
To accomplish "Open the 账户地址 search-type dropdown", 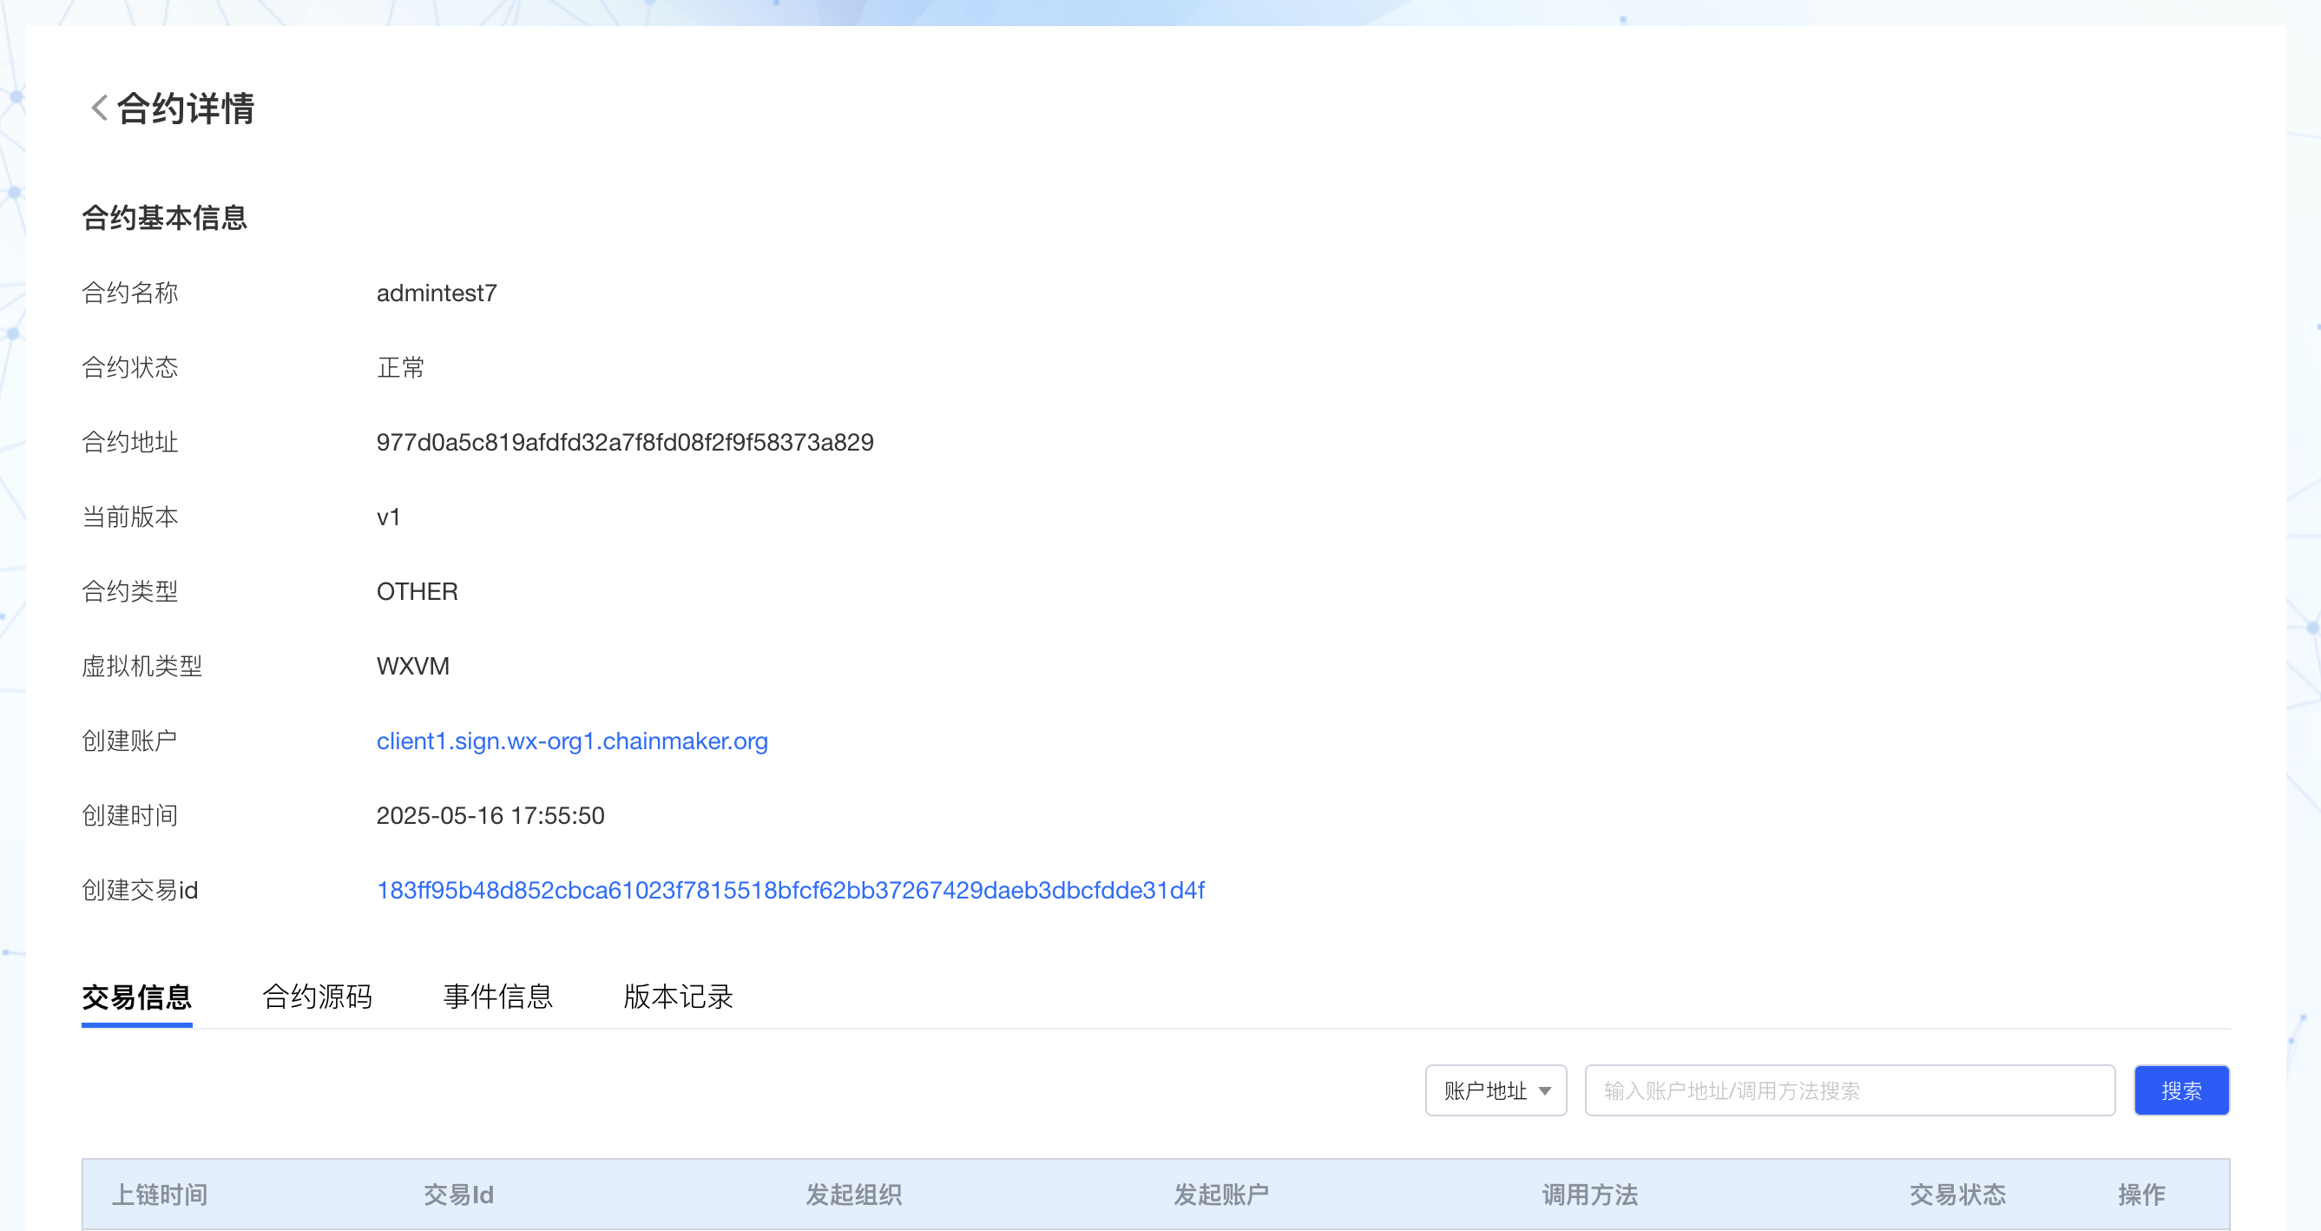I will click(1496, 1090).
